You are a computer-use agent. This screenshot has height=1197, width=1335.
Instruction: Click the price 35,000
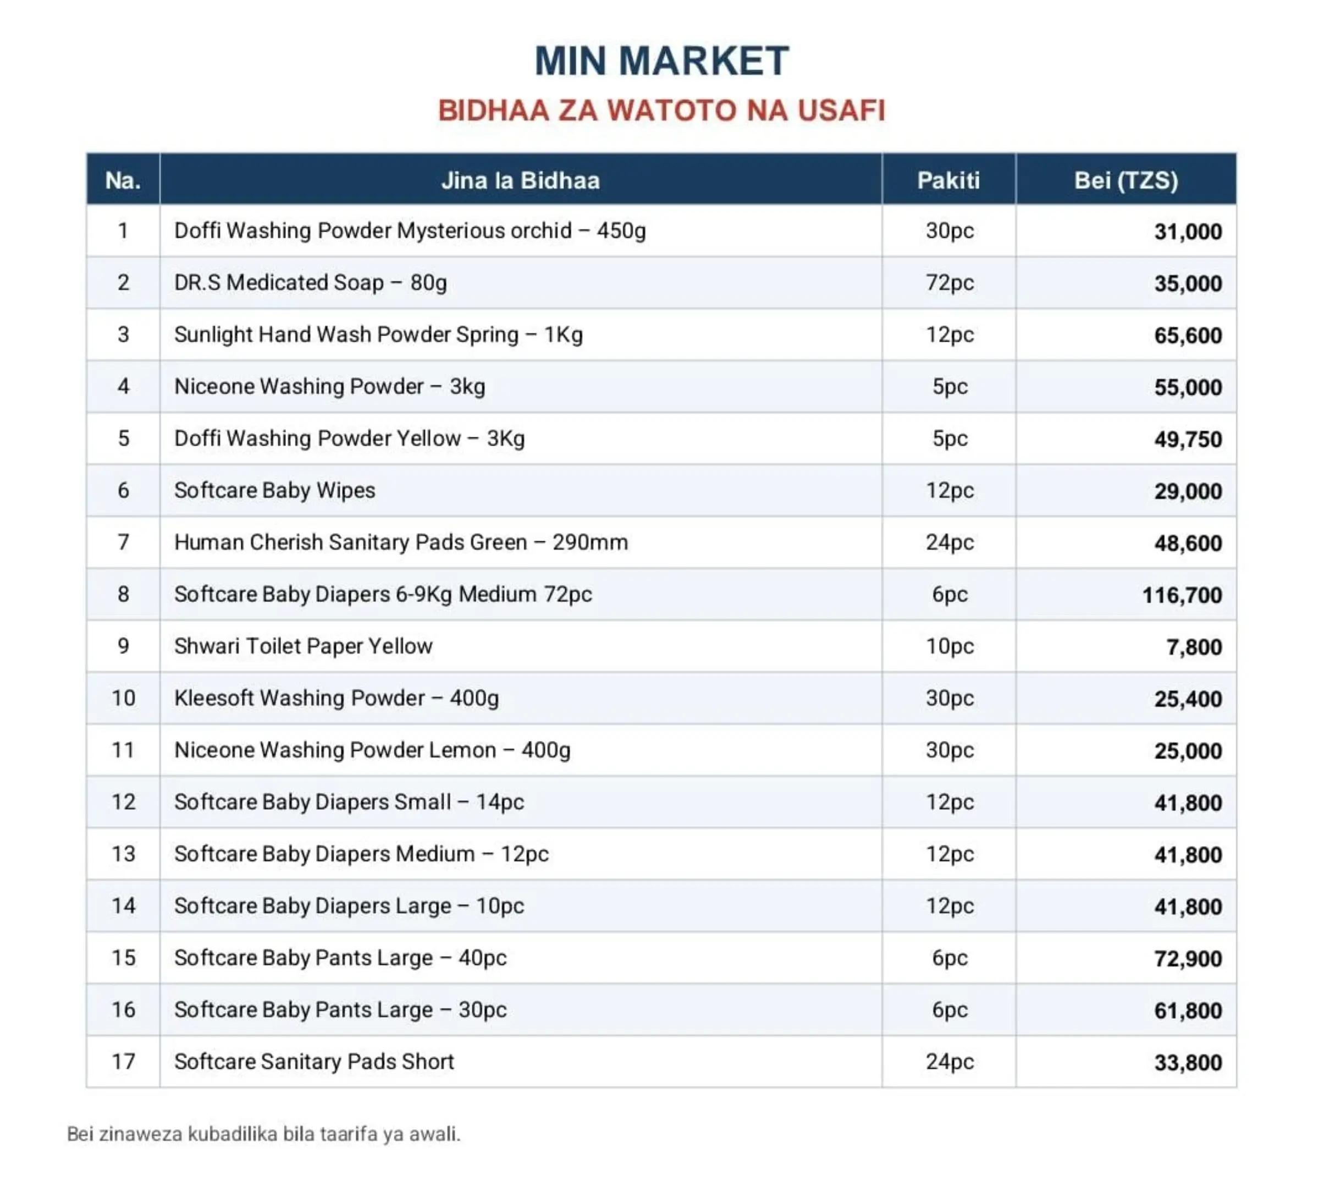pos(1188,283)
